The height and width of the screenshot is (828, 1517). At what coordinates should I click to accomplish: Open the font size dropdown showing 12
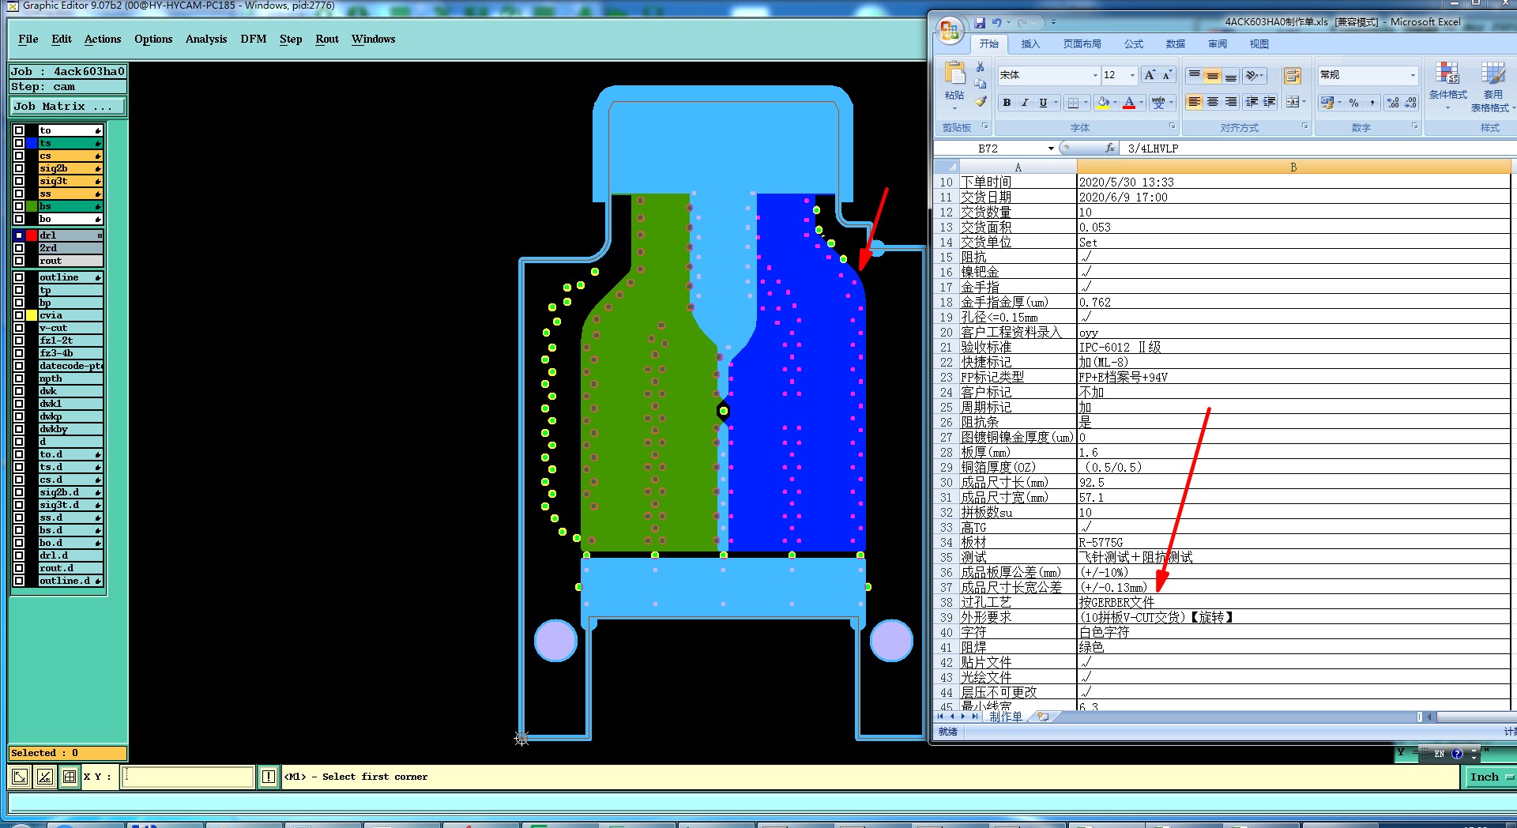(x=1132, y=75)
